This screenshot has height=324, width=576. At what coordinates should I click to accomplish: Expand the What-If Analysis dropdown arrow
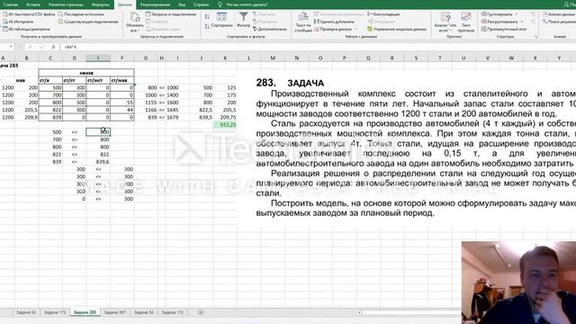click(451, 30)
